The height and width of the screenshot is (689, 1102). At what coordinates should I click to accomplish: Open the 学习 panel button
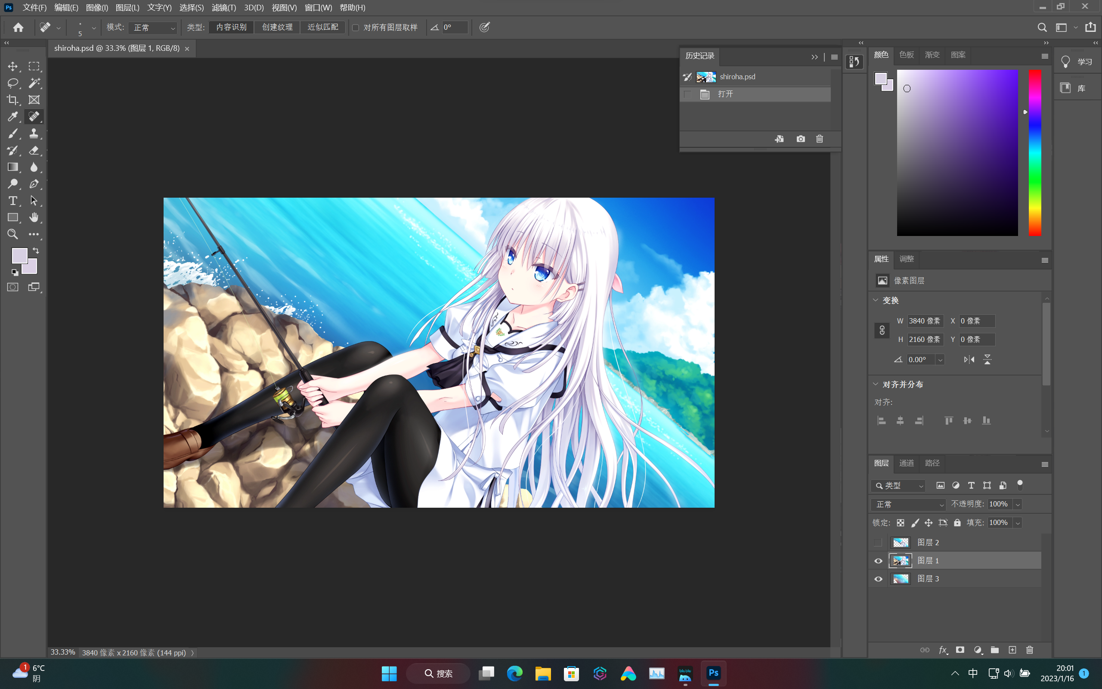pyautogui.click(x=1077, y=62)
